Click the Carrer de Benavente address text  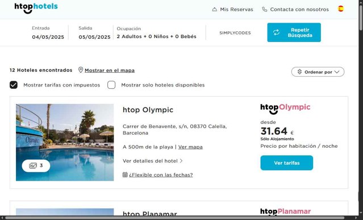point(175,130)
